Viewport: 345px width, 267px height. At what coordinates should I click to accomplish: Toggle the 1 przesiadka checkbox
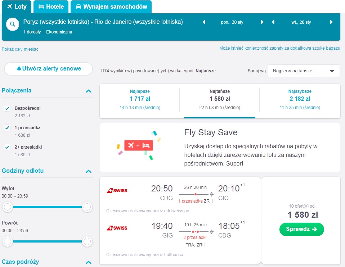(x=7, y=127)
